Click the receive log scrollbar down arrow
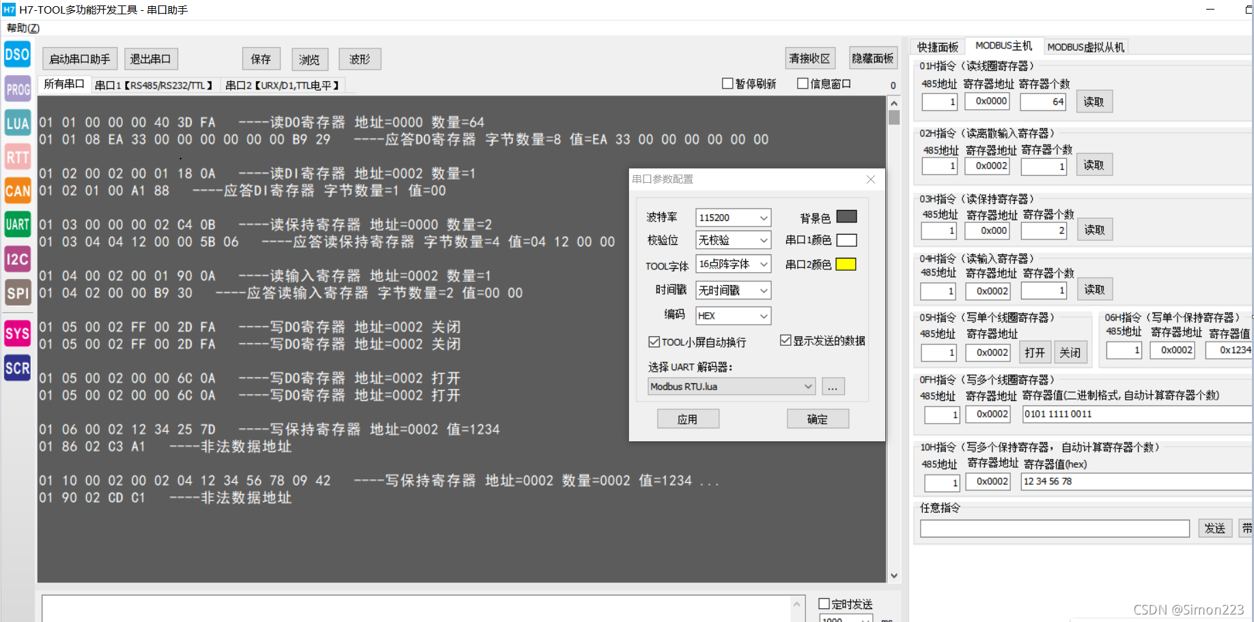 point(894,576)
